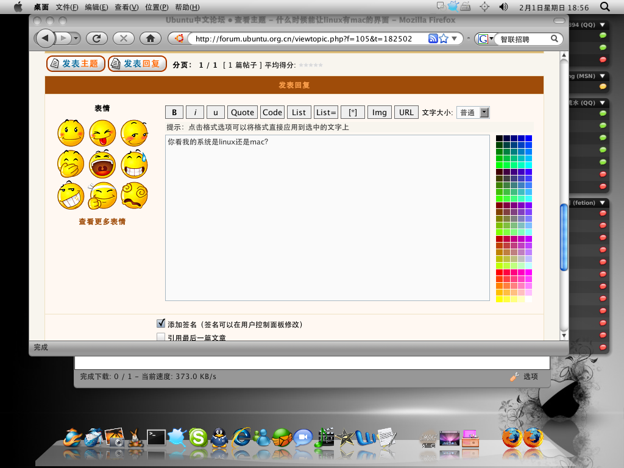Insert an image with the Img button
The height and width of the screenshot is (468, 624).
[x=379, y=112]
